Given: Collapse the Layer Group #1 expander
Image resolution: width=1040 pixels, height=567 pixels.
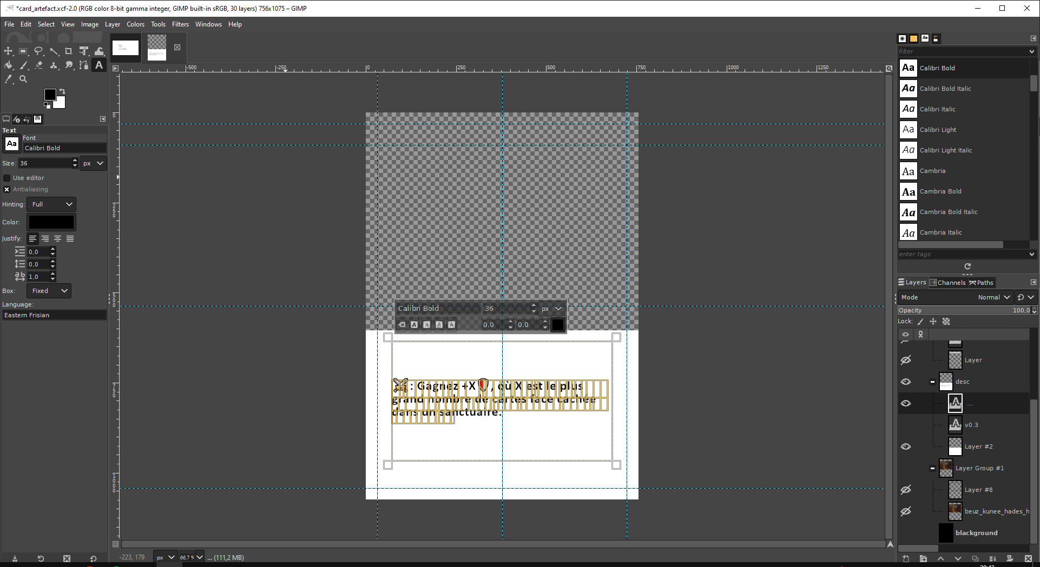Looking at the screenshot, I should point(932,468).
